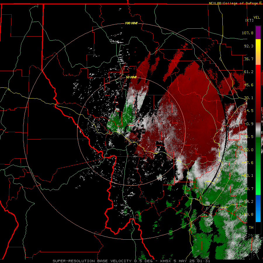Select the -47.6 velocity scale value
Screen dimensions: 263x263
pos(248,163)
